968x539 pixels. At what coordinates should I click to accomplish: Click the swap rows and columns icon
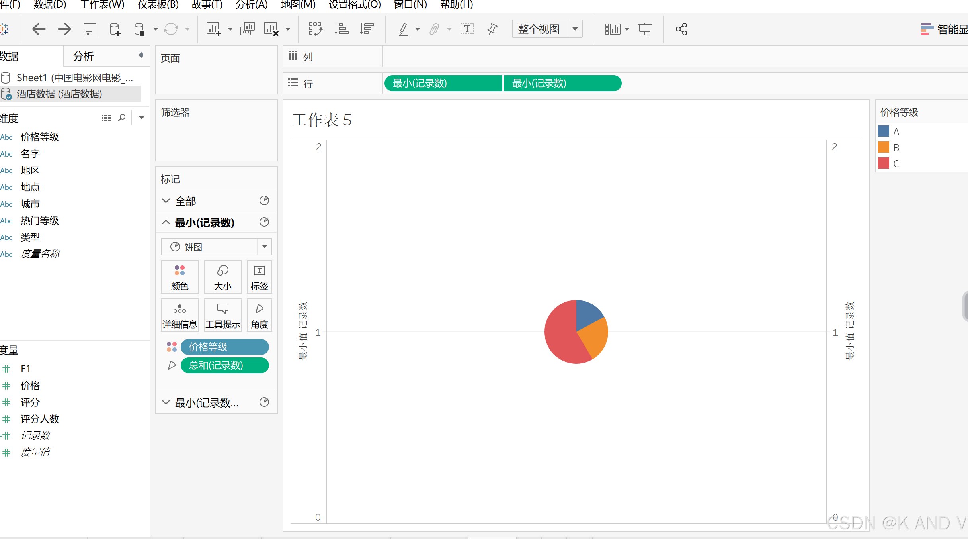pos(315,29)
